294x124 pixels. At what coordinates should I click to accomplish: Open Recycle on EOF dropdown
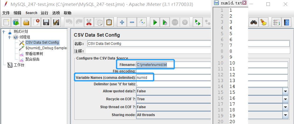(285, 99)
